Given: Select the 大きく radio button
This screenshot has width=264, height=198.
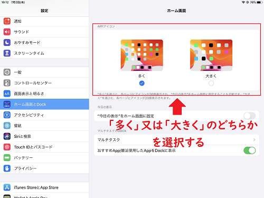Looking at the screenshot, I should [x=211, y=83].
